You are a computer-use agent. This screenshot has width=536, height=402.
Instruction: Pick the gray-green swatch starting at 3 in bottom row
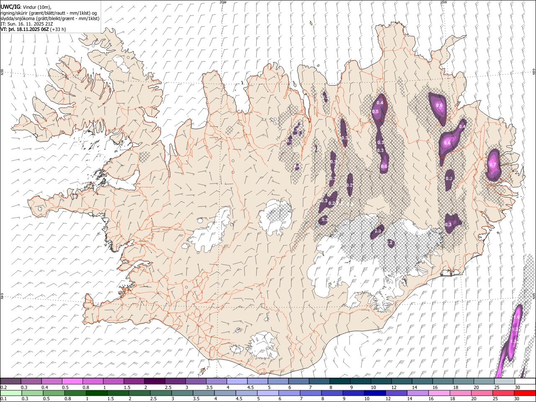click(x=182, y=393)
